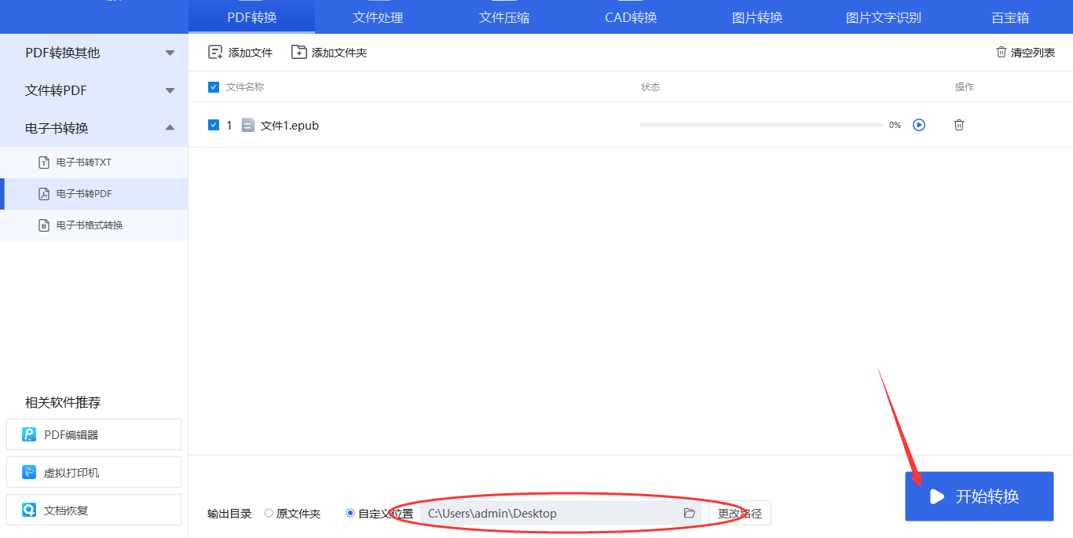Viewport: 1073px width, 538px height.
Task: Open folder browse icon in output path
Action: (x=690, y=514)
